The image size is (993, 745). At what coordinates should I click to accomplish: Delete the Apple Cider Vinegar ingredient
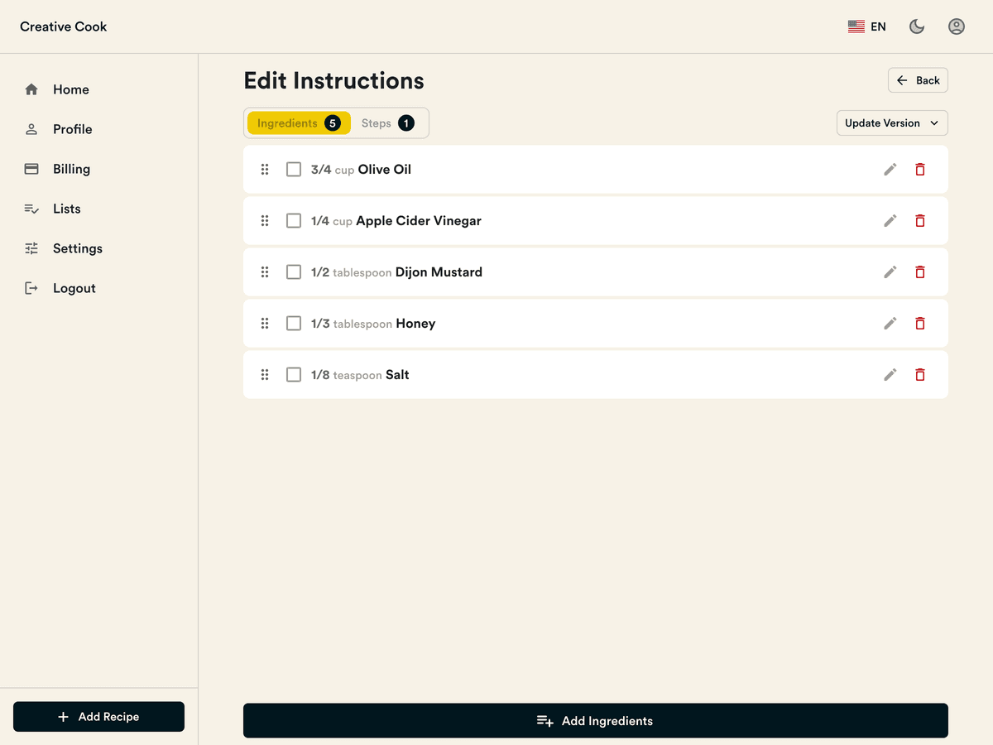click(x=919, y=221)
